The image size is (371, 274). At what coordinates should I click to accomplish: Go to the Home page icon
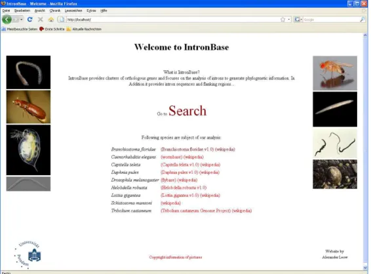click(x=51, y=20)
